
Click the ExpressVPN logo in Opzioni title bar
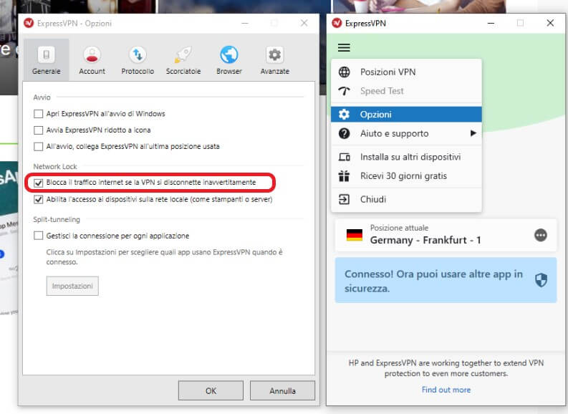[29, 23]
